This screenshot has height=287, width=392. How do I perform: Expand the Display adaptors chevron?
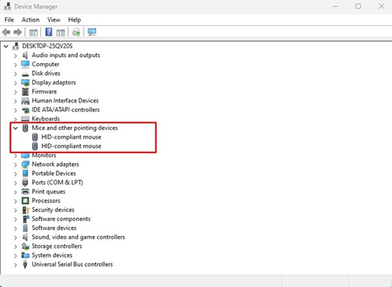click(16, 82)
